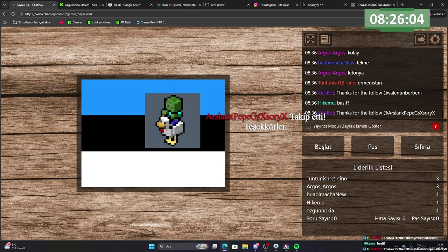Viewport: 448px width, 252px height.
Task: Open Spotify from the taskbar
Action: [296, 246]
